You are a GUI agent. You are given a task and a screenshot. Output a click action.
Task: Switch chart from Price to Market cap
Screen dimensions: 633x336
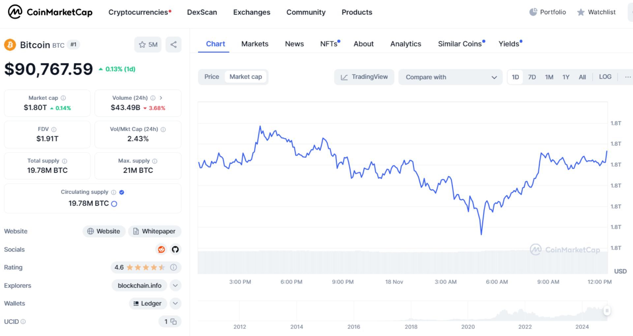click(246, 76)
